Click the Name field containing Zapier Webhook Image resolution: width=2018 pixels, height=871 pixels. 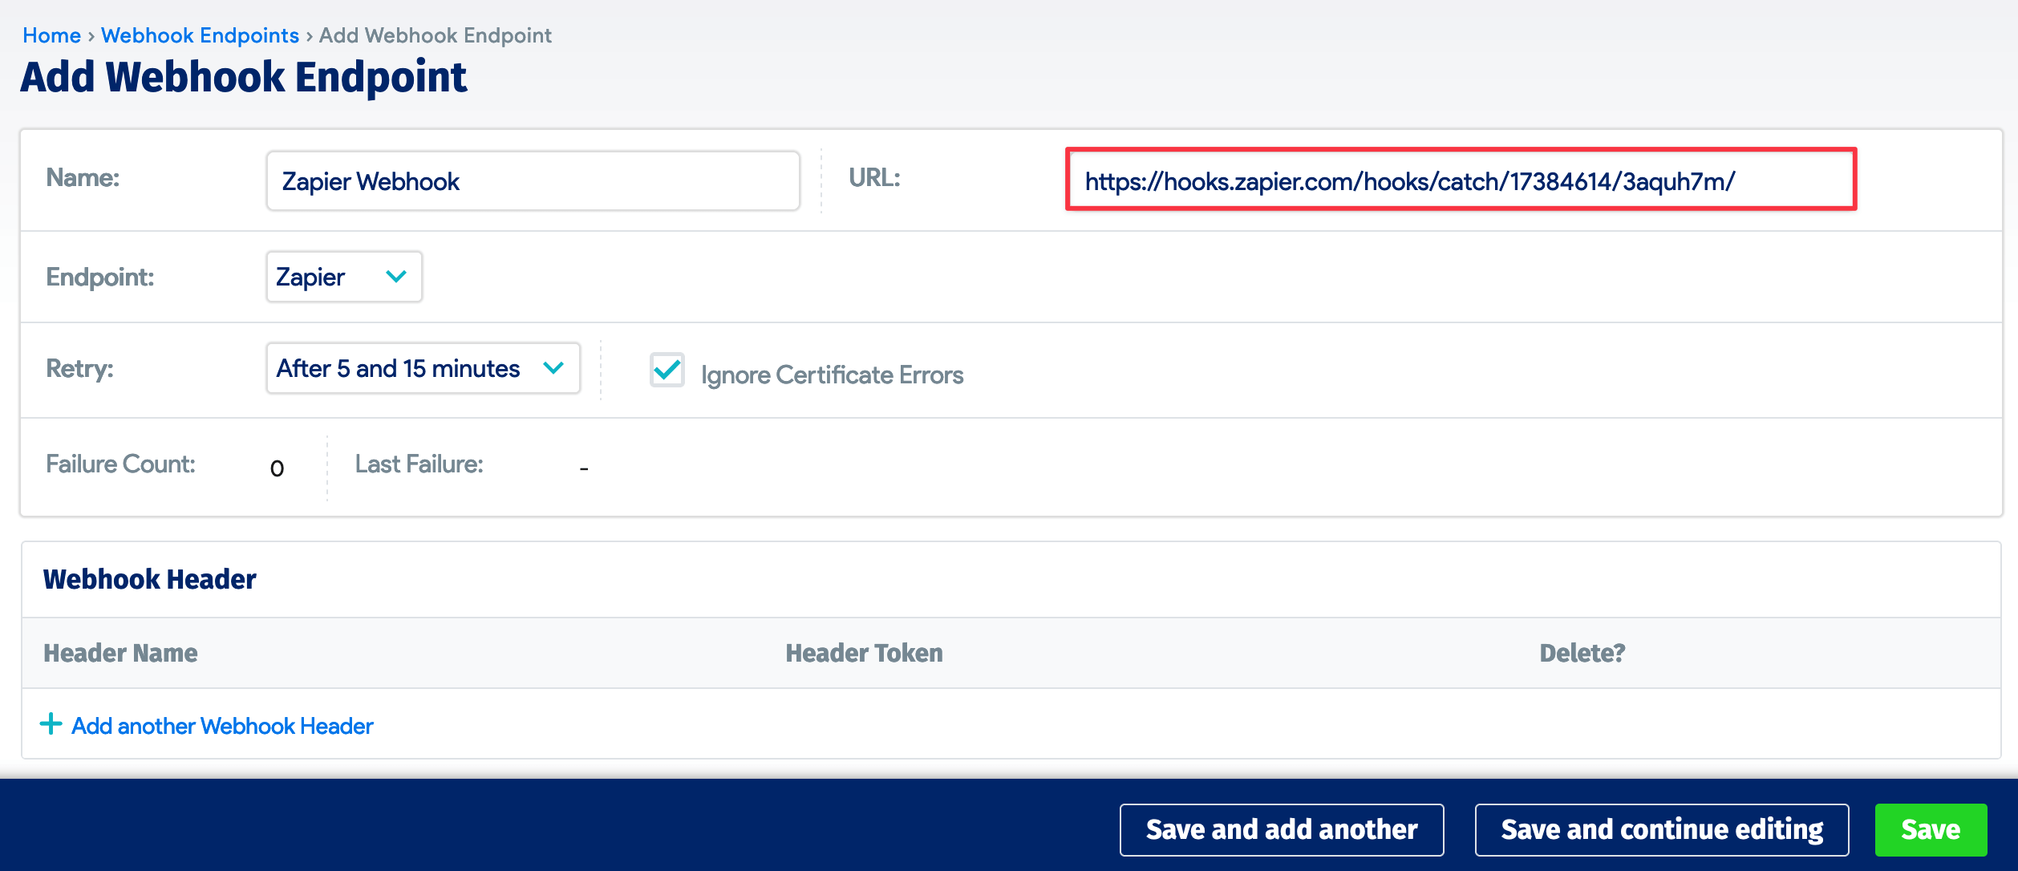(x=532, y=180)
